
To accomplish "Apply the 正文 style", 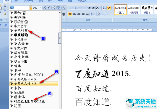I will click(120, 10).
